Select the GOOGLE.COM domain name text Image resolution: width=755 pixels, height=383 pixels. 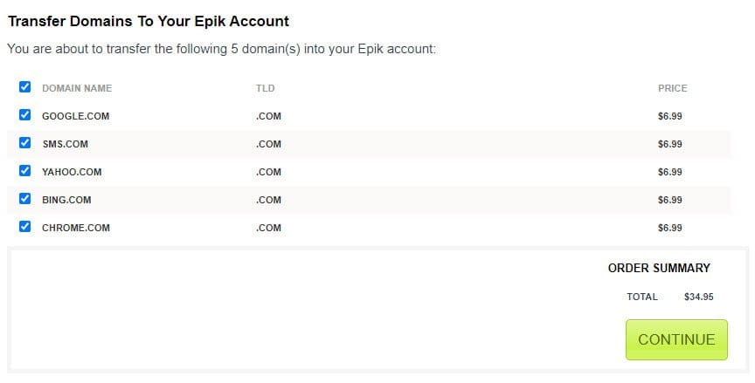(75, 116)
